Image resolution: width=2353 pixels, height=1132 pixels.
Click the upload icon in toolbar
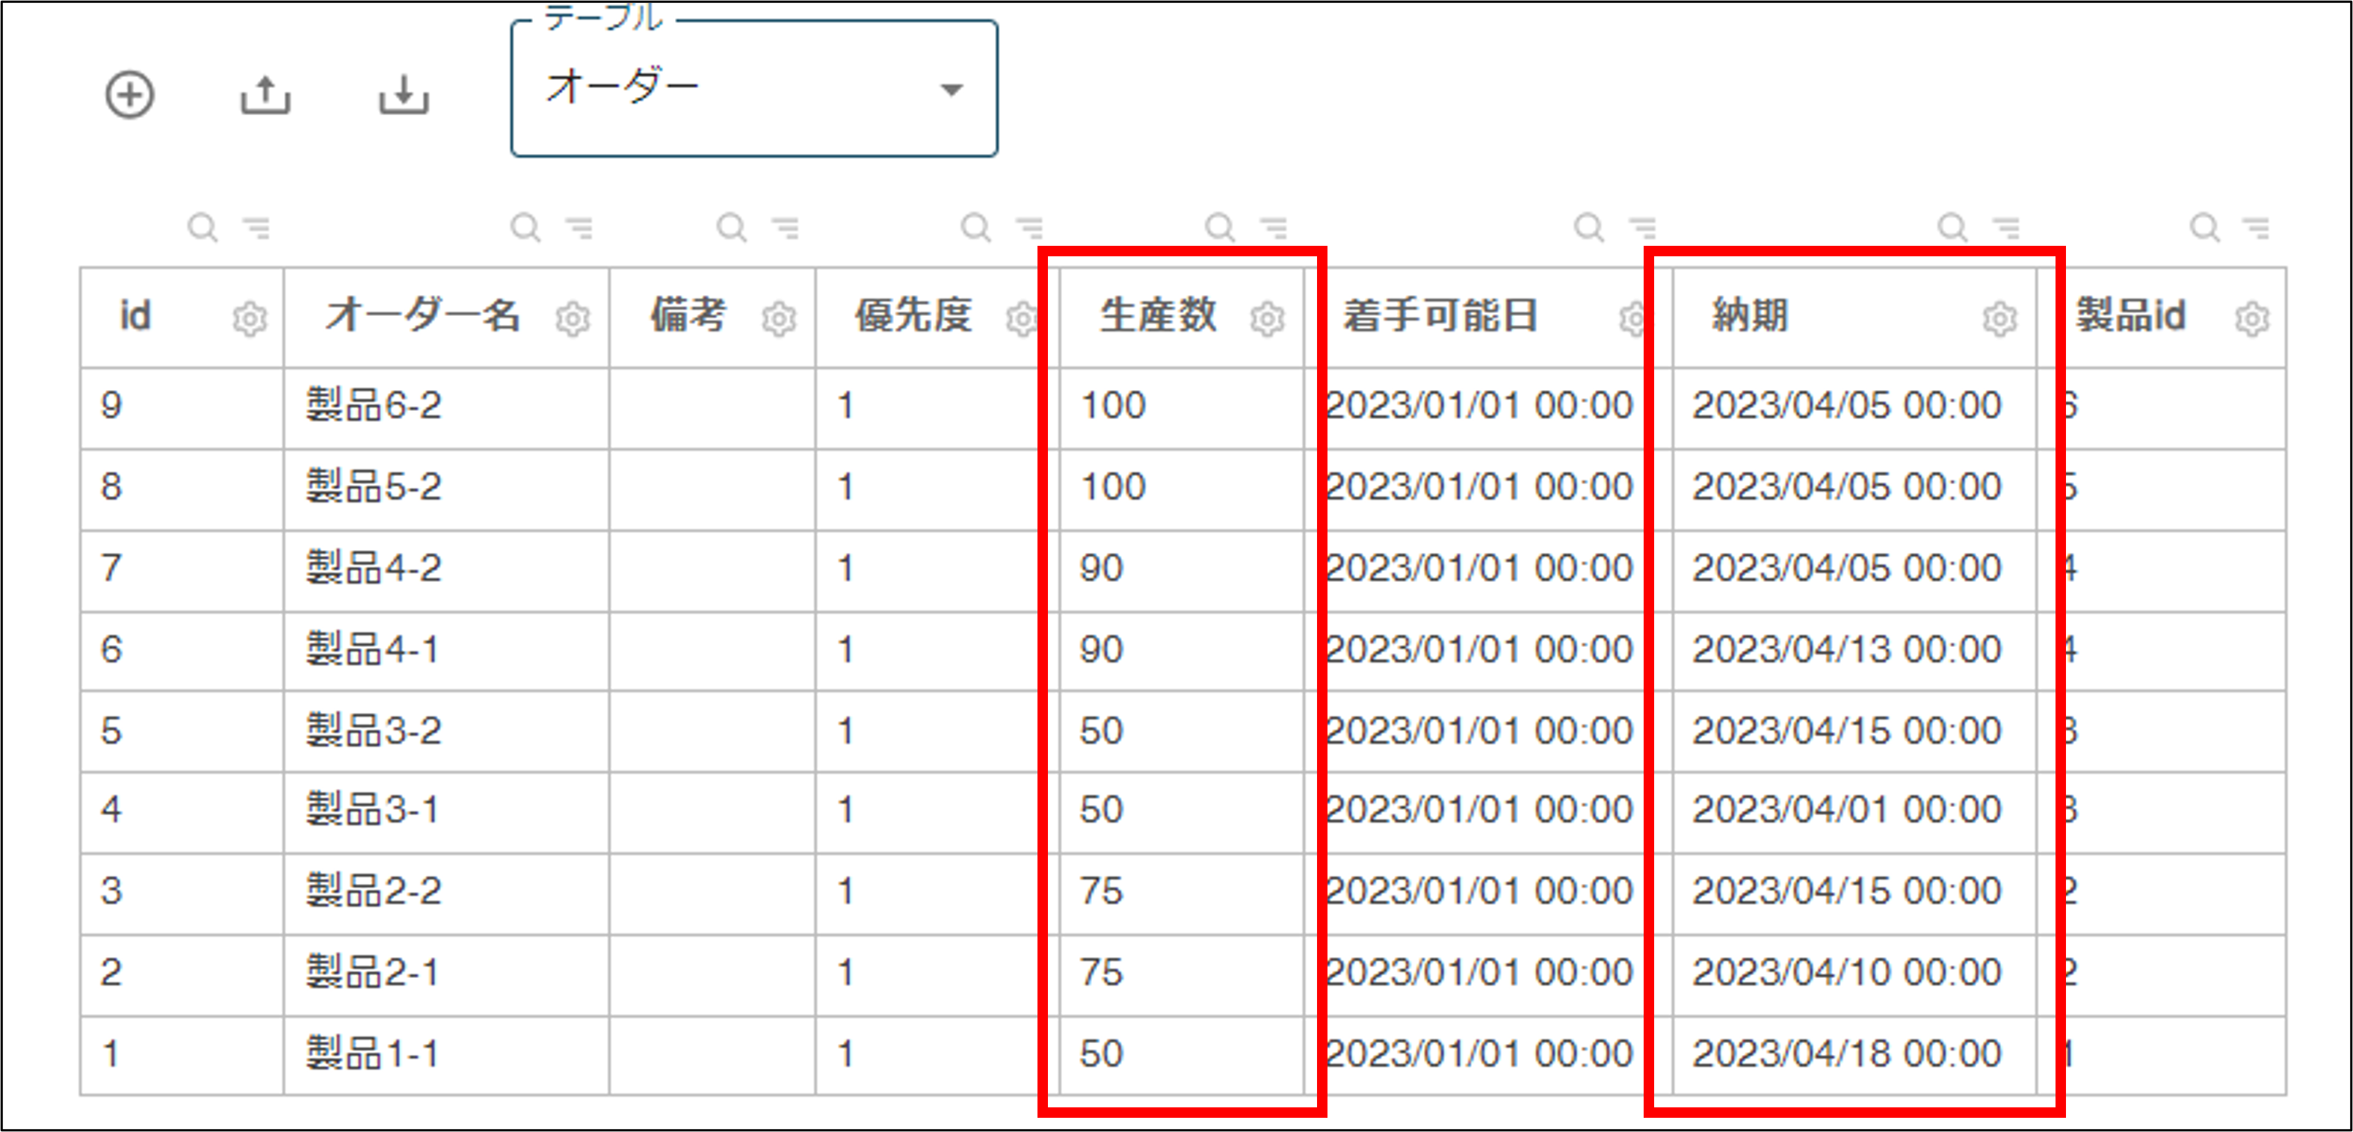point(265,95)
